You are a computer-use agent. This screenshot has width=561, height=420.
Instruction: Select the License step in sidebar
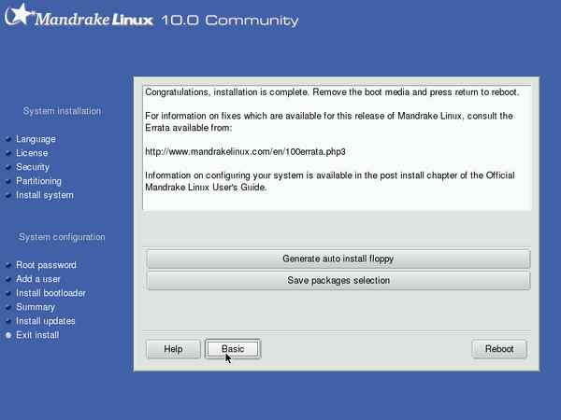click(32, 153)
